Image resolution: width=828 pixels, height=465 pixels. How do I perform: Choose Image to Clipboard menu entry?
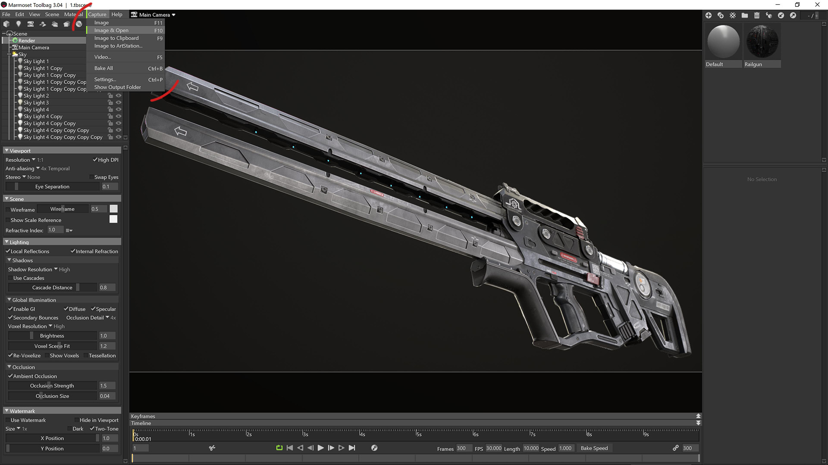tap(116, 38)
